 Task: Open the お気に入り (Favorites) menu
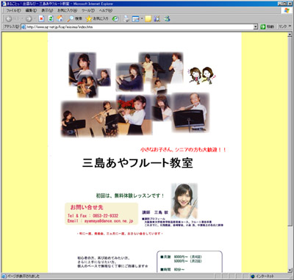67,10
